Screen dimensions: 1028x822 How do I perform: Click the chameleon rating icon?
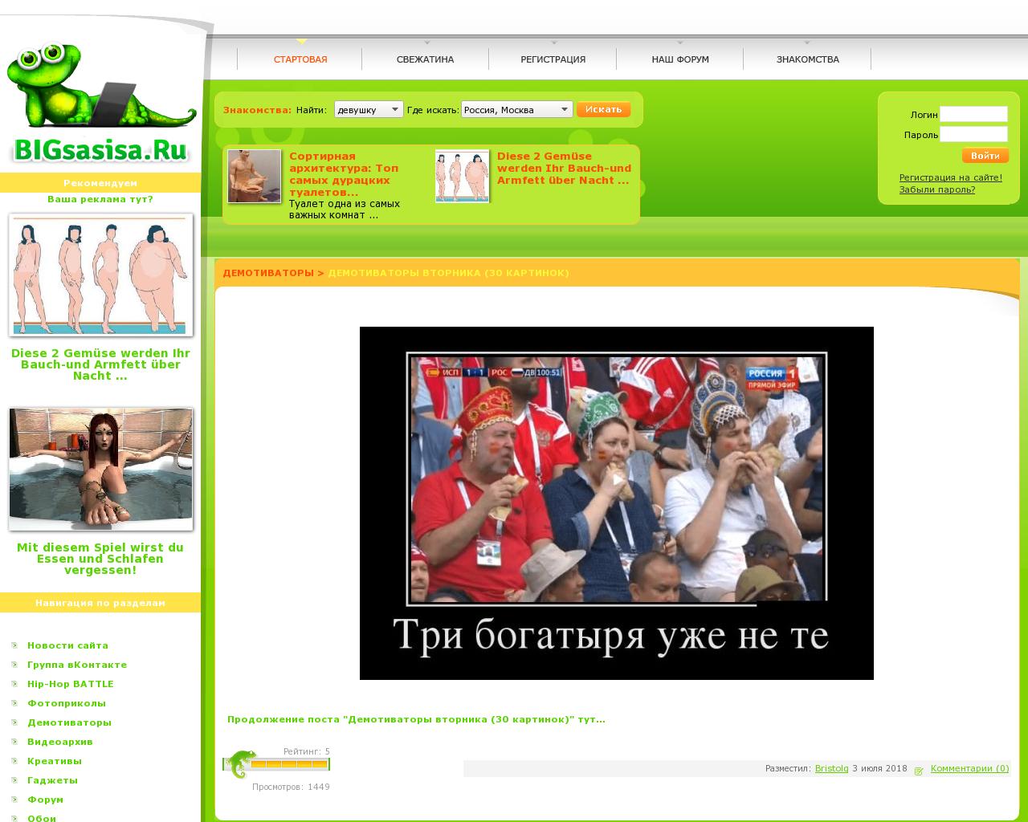[x=239, y=764]
